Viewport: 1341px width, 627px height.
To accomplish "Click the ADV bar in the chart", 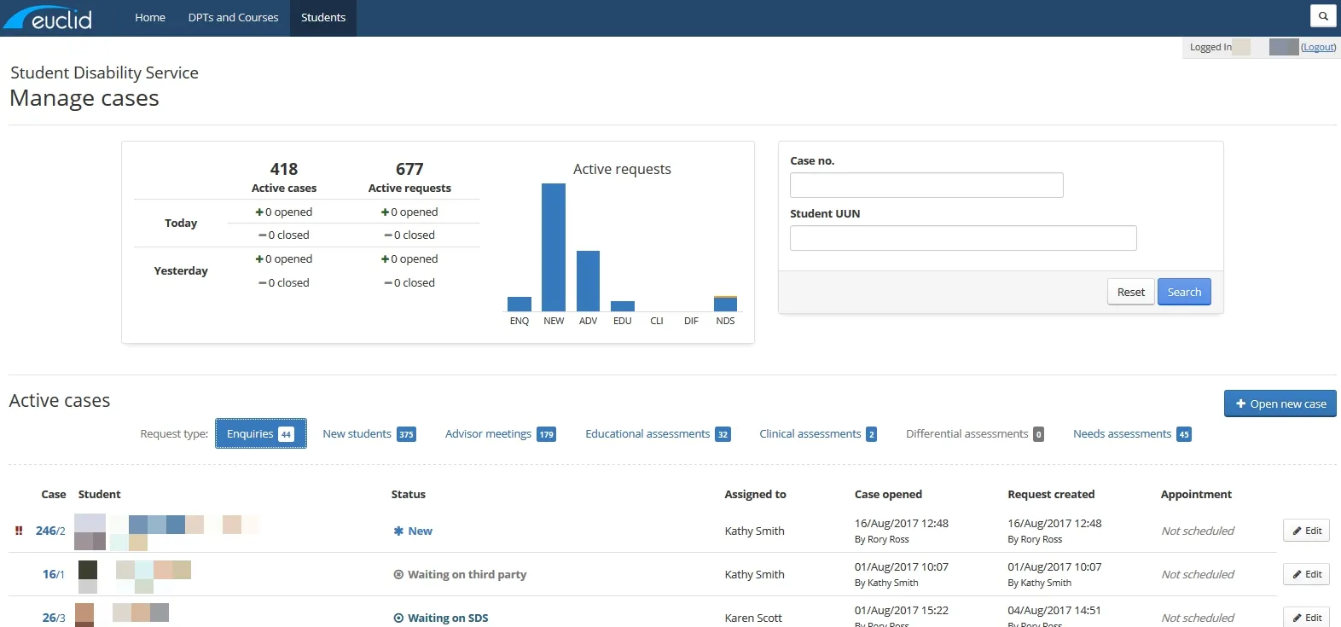I will coord(588,281).
